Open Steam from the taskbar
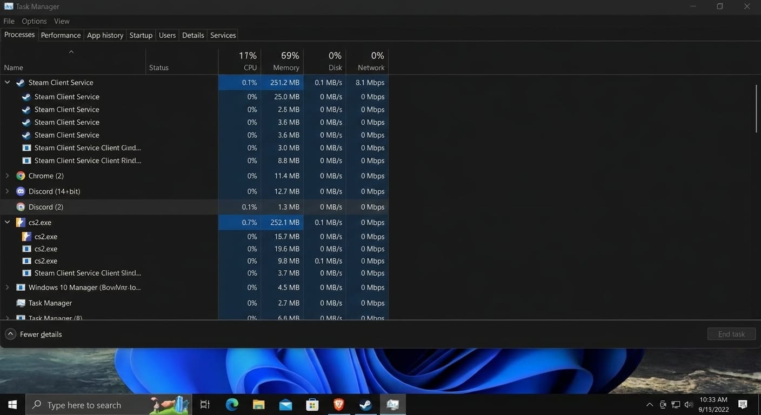Viewport: 761px width, 415px height. [x=366, y=405]
